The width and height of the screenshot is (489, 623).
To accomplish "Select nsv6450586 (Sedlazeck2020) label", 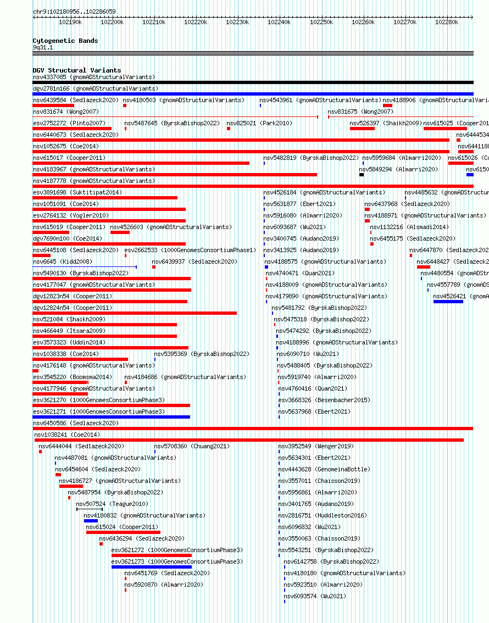I will (76, 423).
